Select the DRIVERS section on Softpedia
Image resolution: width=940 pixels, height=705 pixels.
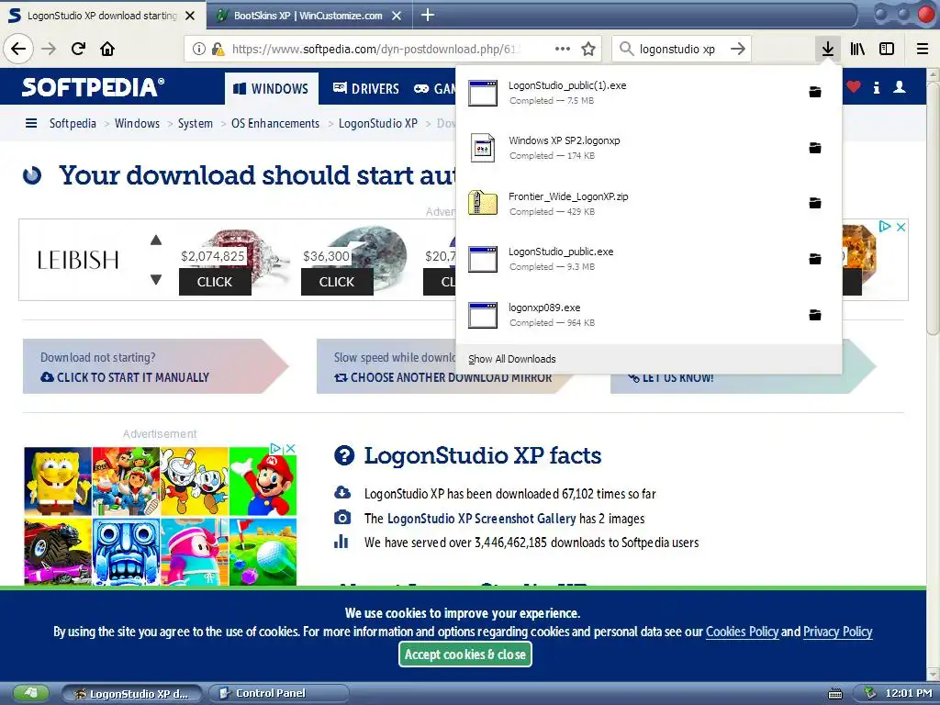coord(365,89)
